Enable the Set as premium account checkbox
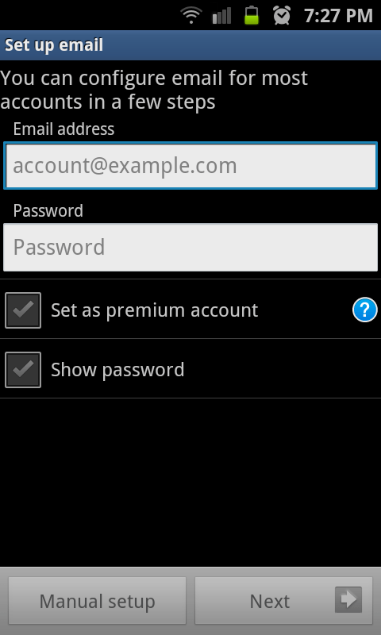The width and height of the screenshot is (381, 635). pyautogui.click(x=23, y=310)
